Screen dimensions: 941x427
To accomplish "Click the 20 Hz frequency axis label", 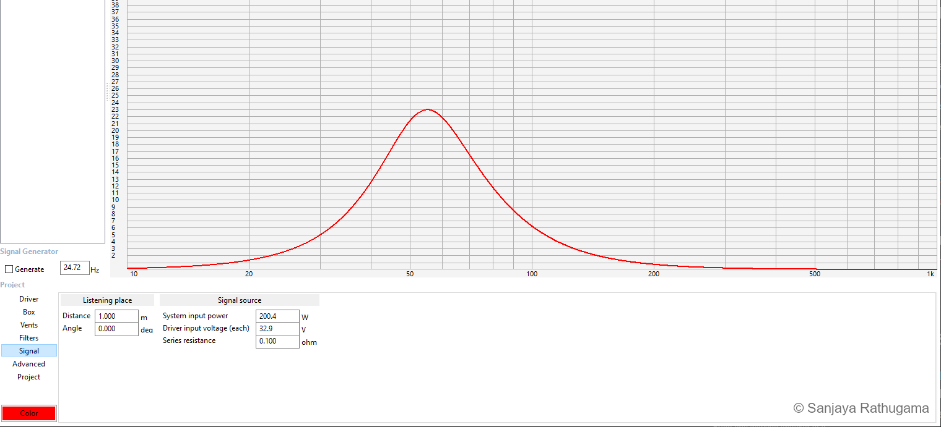I will 249,274.
